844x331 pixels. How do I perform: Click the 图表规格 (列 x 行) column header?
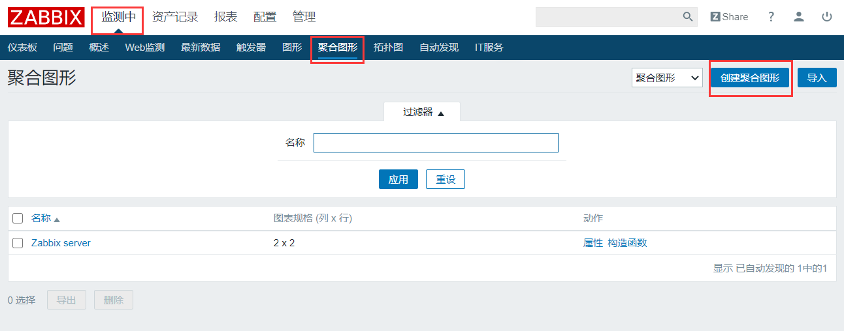tap(313, 218)
